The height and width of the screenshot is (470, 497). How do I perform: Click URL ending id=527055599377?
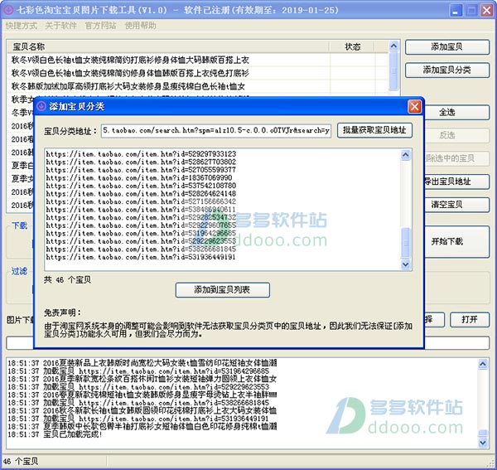[x=141, y=170]
